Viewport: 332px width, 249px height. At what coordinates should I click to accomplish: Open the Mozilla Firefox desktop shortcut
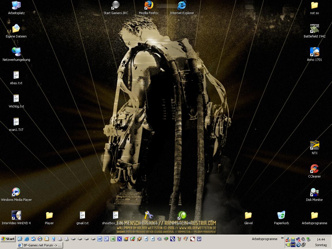[149, 5]
